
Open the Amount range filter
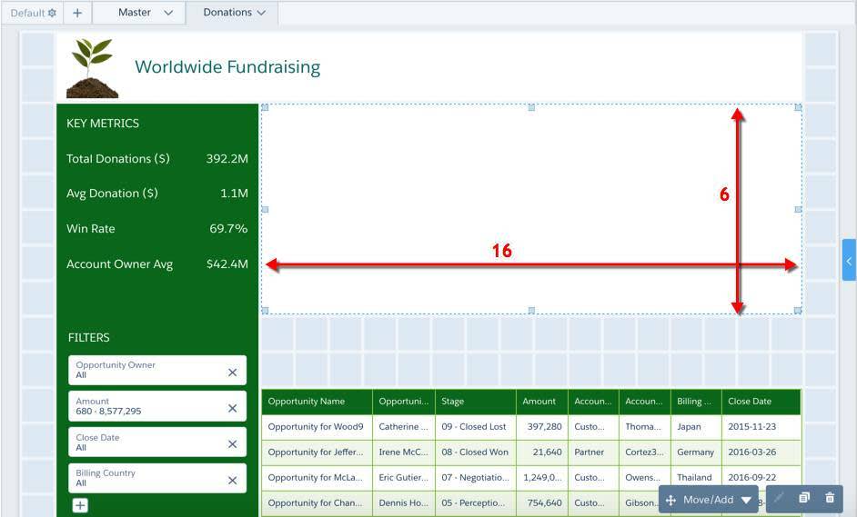[157, 405]
